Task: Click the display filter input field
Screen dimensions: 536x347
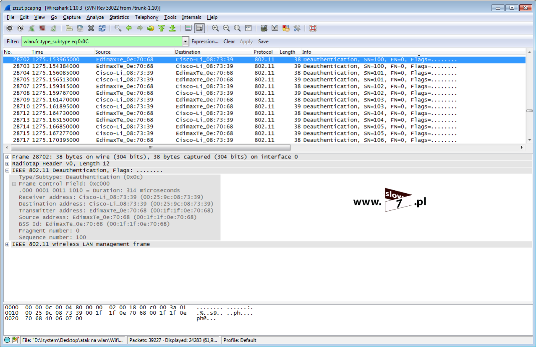Action: [102, 41]
